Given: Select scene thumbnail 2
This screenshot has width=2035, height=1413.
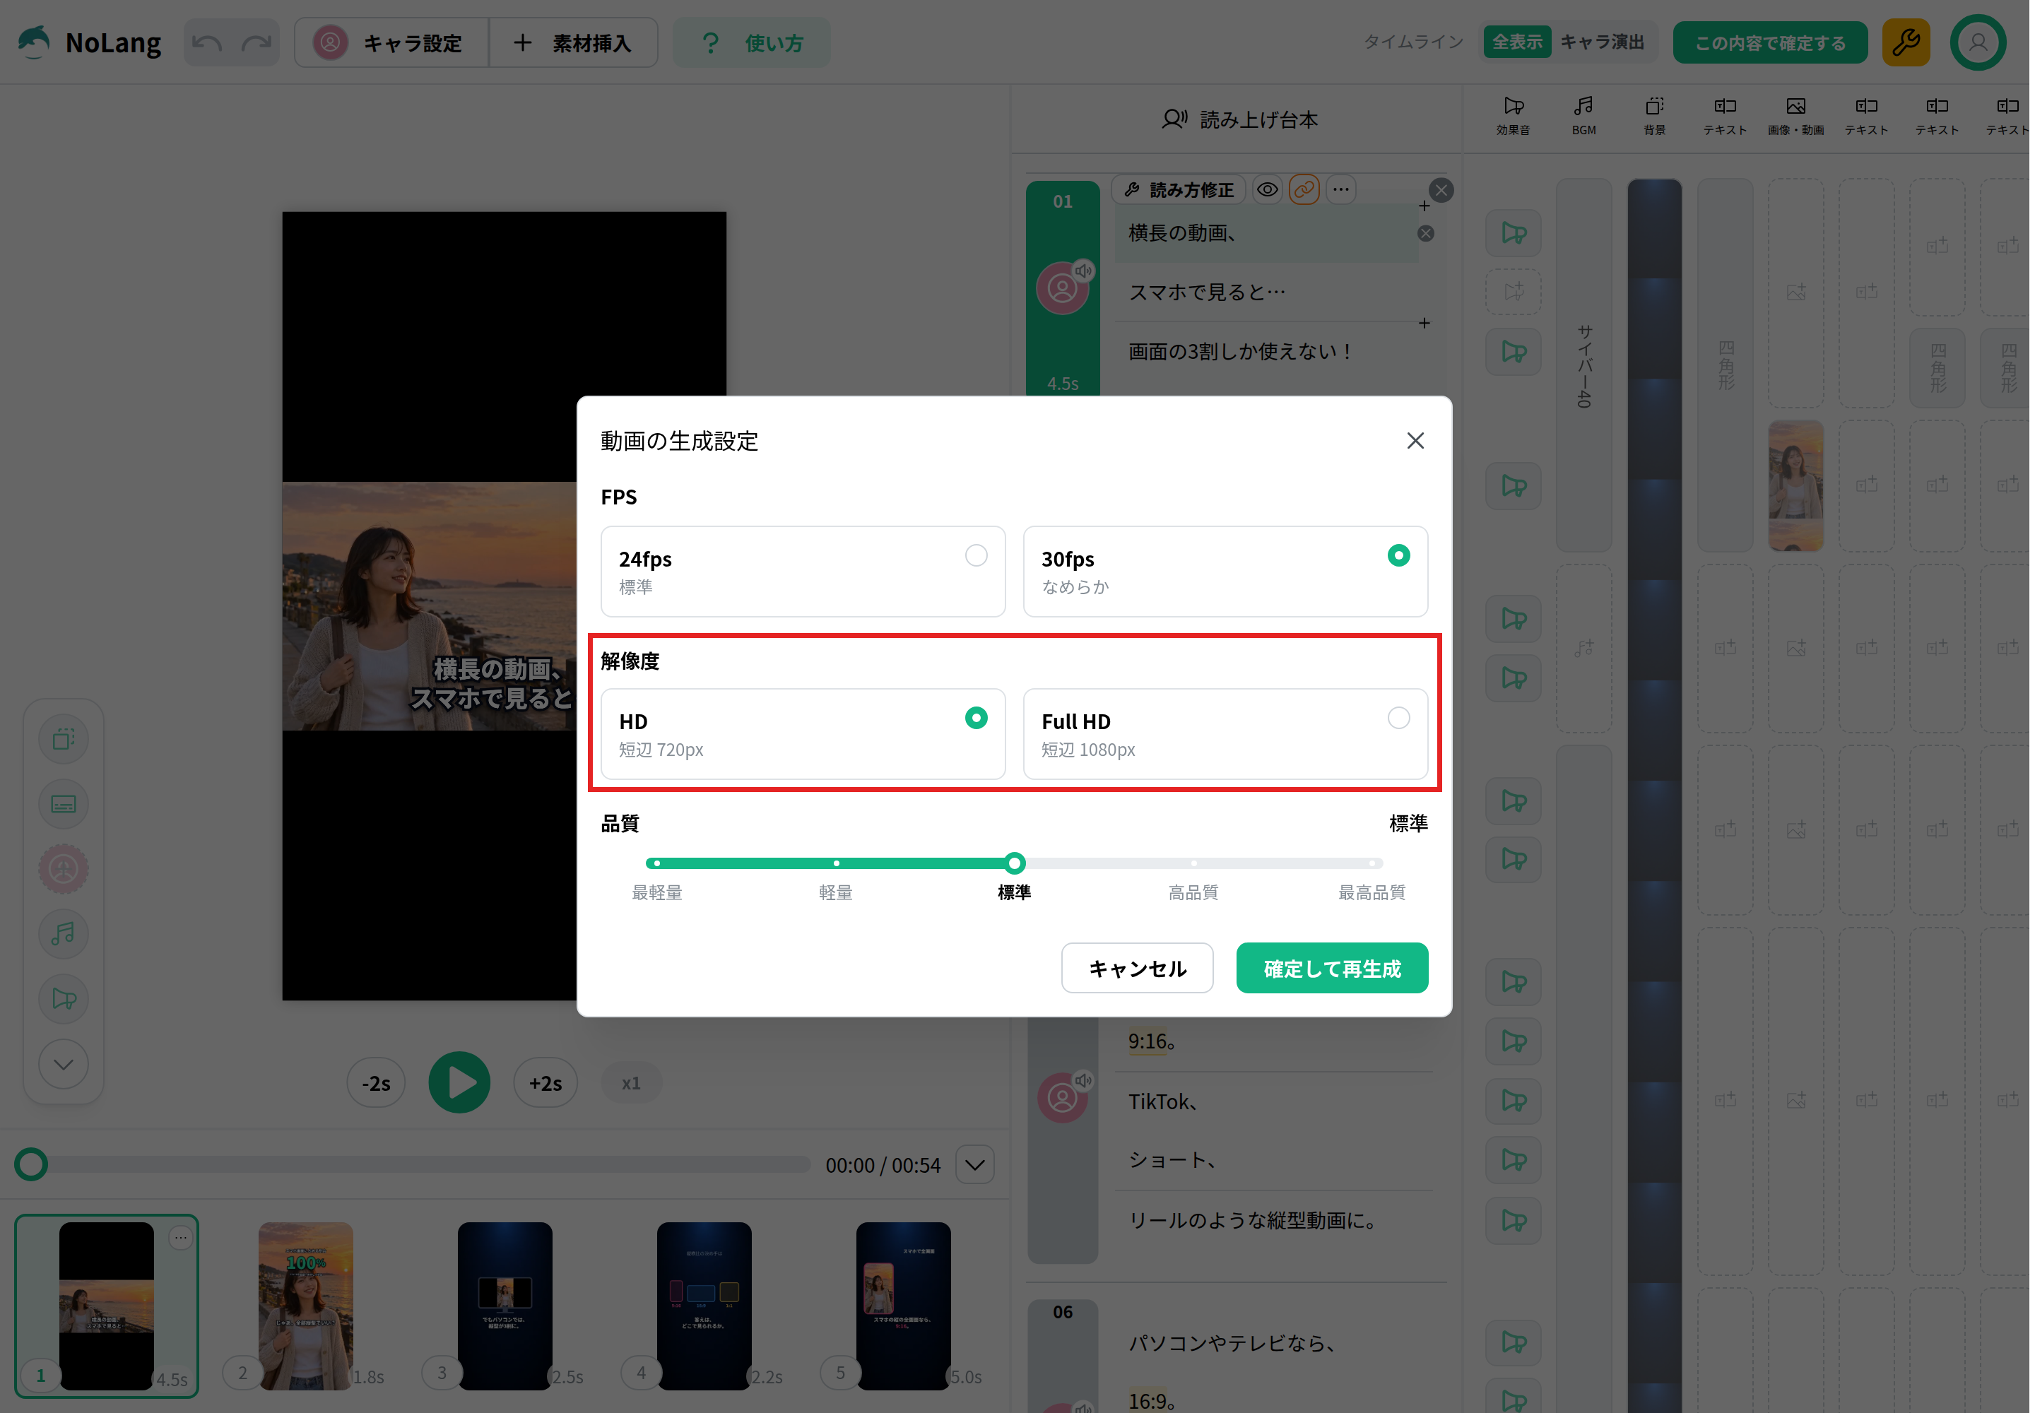Looking at the screenshot, I should pyautogui.click(x=305, y=1306).
